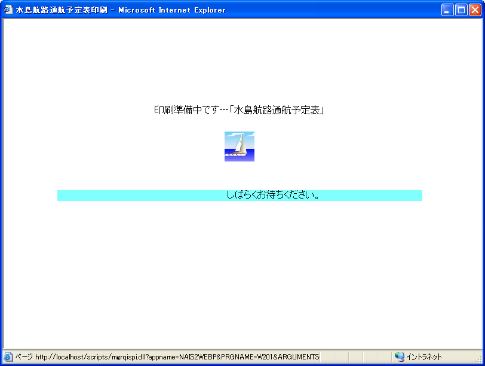Minimize the Internet Explorer window

[x=447, y=10]
